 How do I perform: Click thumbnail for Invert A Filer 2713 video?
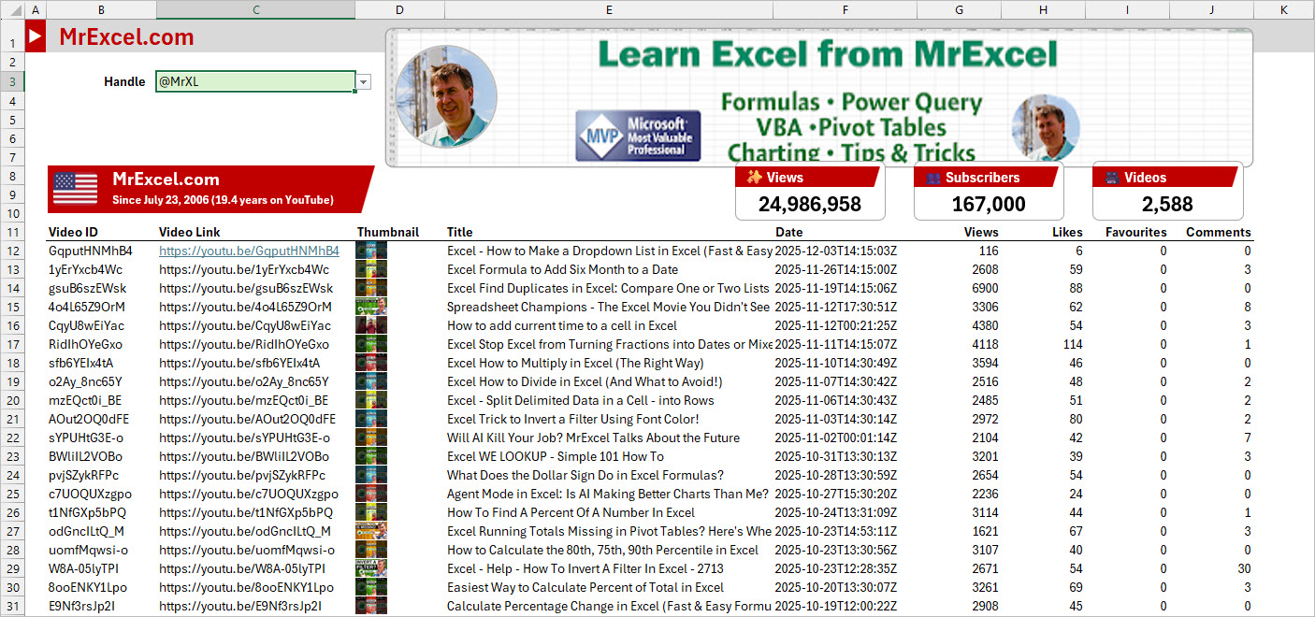pos(371,568)
